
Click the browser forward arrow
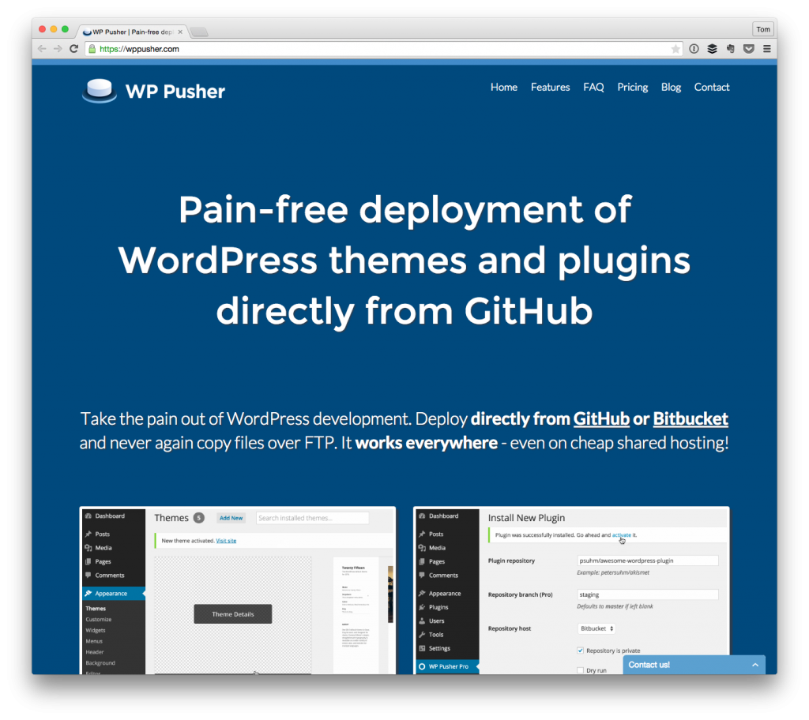click(x=58, y=49)
